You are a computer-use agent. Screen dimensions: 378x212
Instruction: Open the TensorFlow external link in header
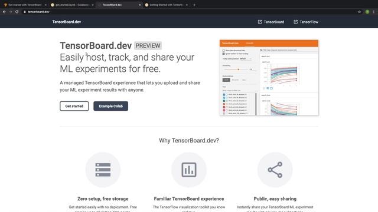tap(306, 22)
